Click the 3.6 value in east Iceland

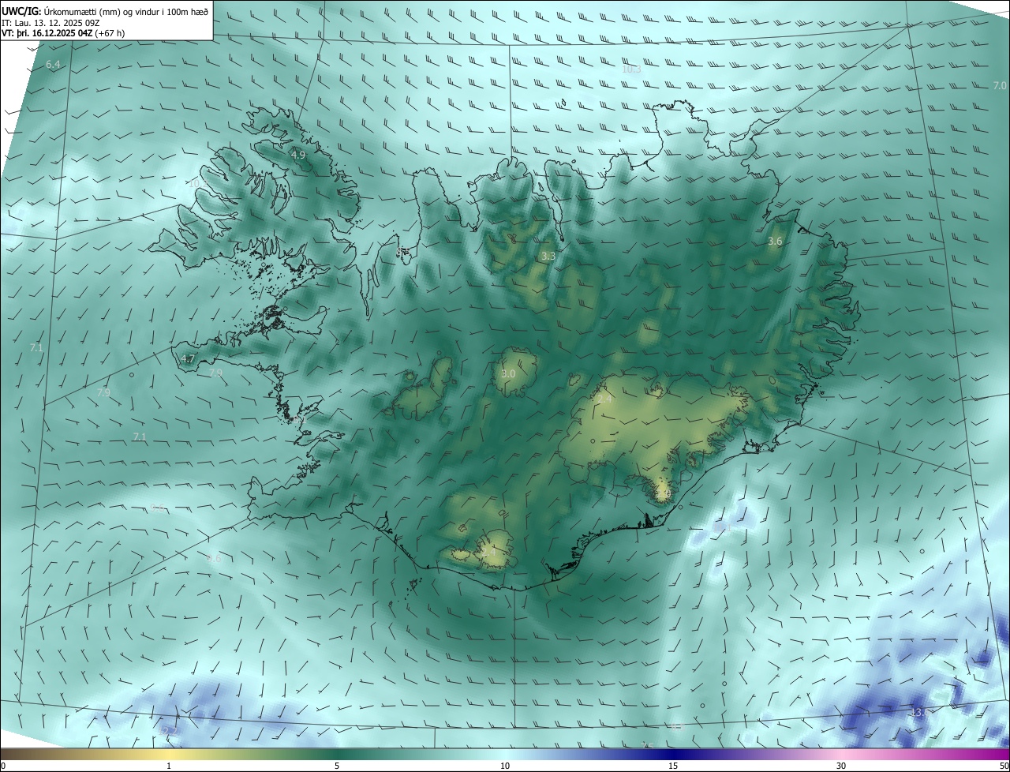(775, 242)
